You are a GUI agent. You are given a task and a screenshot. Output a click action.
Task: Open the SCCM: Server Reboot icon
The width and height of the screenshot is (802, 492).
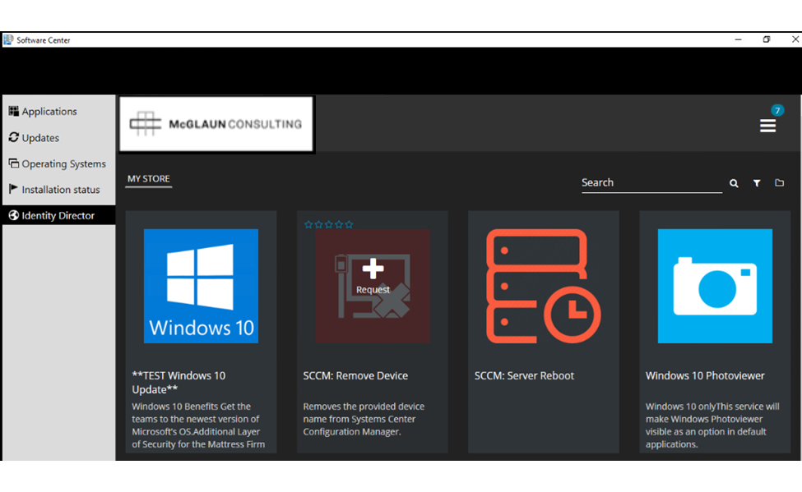click(x=543, y=286)
